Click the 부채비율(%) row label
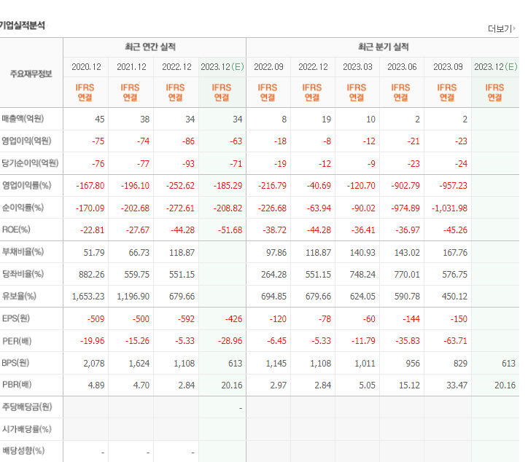Image resolution: width=528 pixels, height=462 pixels. click(x=23, y=251)
